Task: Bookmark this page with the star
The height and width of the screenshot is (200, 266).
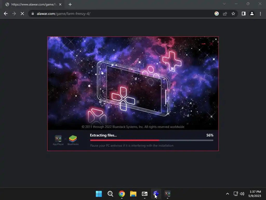Action: tap(233, 14)
